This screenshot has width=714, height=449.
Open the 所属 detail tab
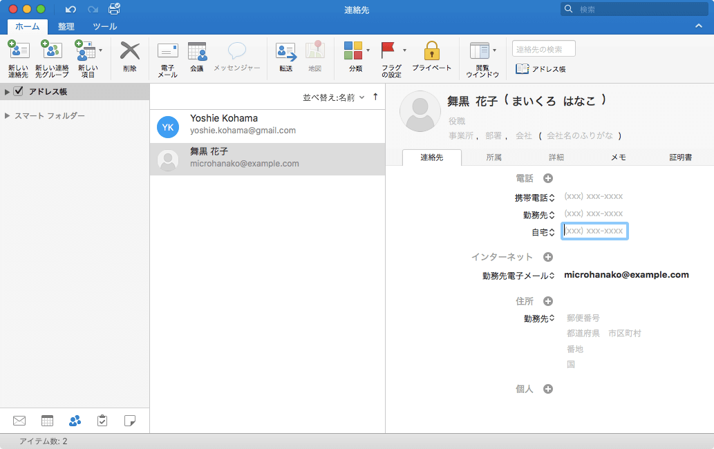pos(494,157)
